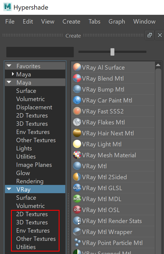Open the Create menu

(71, 22)
